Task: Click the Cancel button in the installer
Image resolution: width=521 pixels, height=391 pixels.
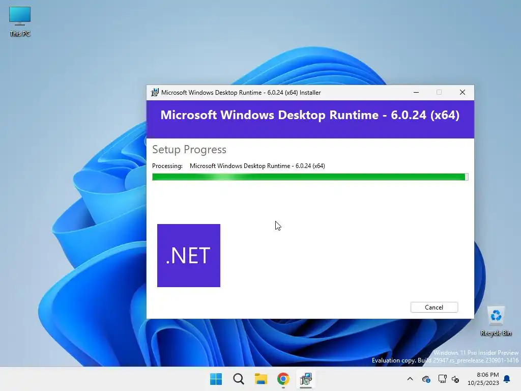Action: coord(434,307)
